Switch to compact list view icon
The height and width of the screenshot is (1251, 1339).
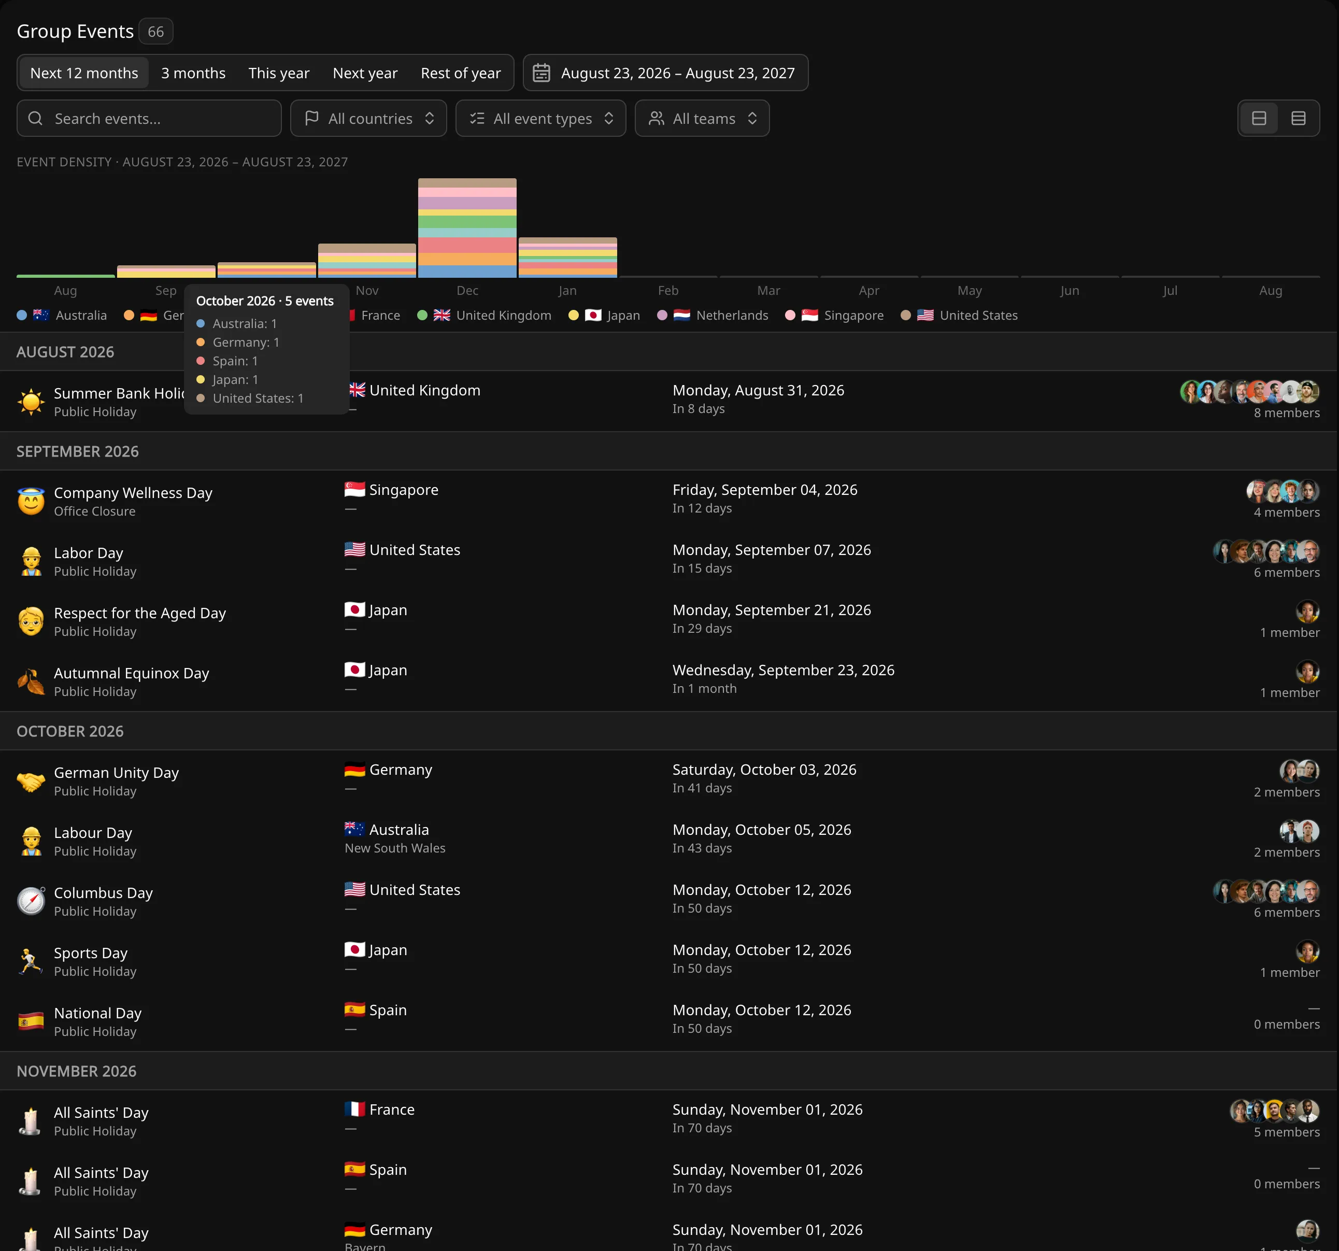tap(1298, 119)
